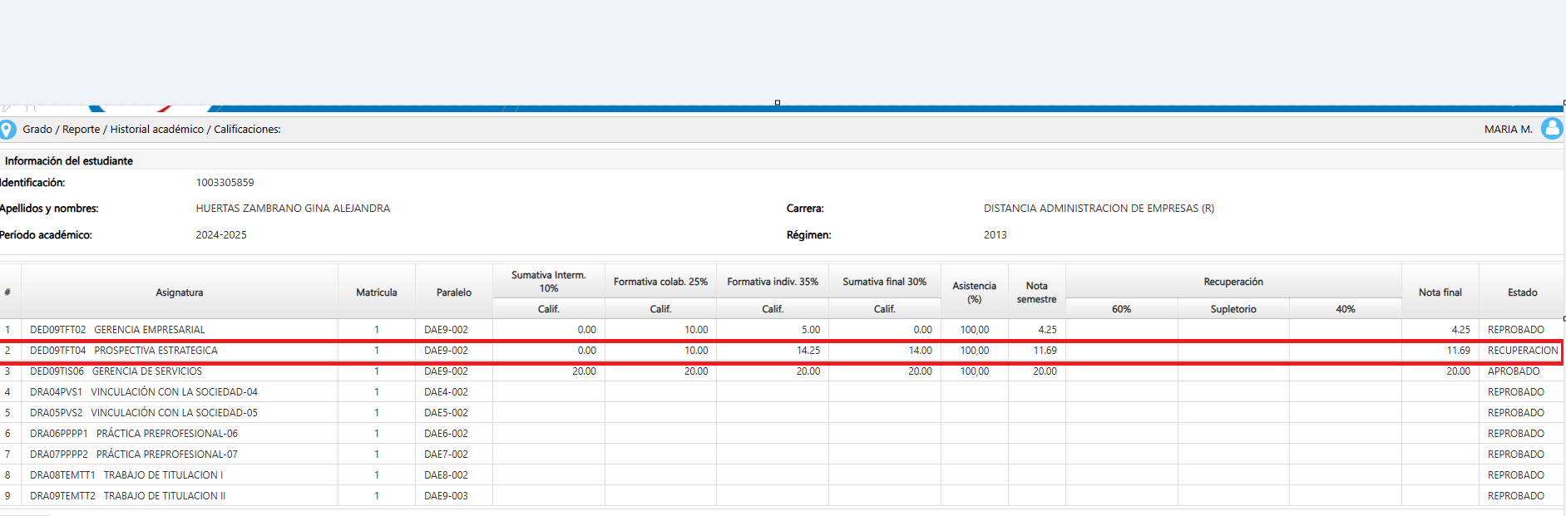Click the 11.69 Nota final value
1566x516 pixels.
point(1458,351)
